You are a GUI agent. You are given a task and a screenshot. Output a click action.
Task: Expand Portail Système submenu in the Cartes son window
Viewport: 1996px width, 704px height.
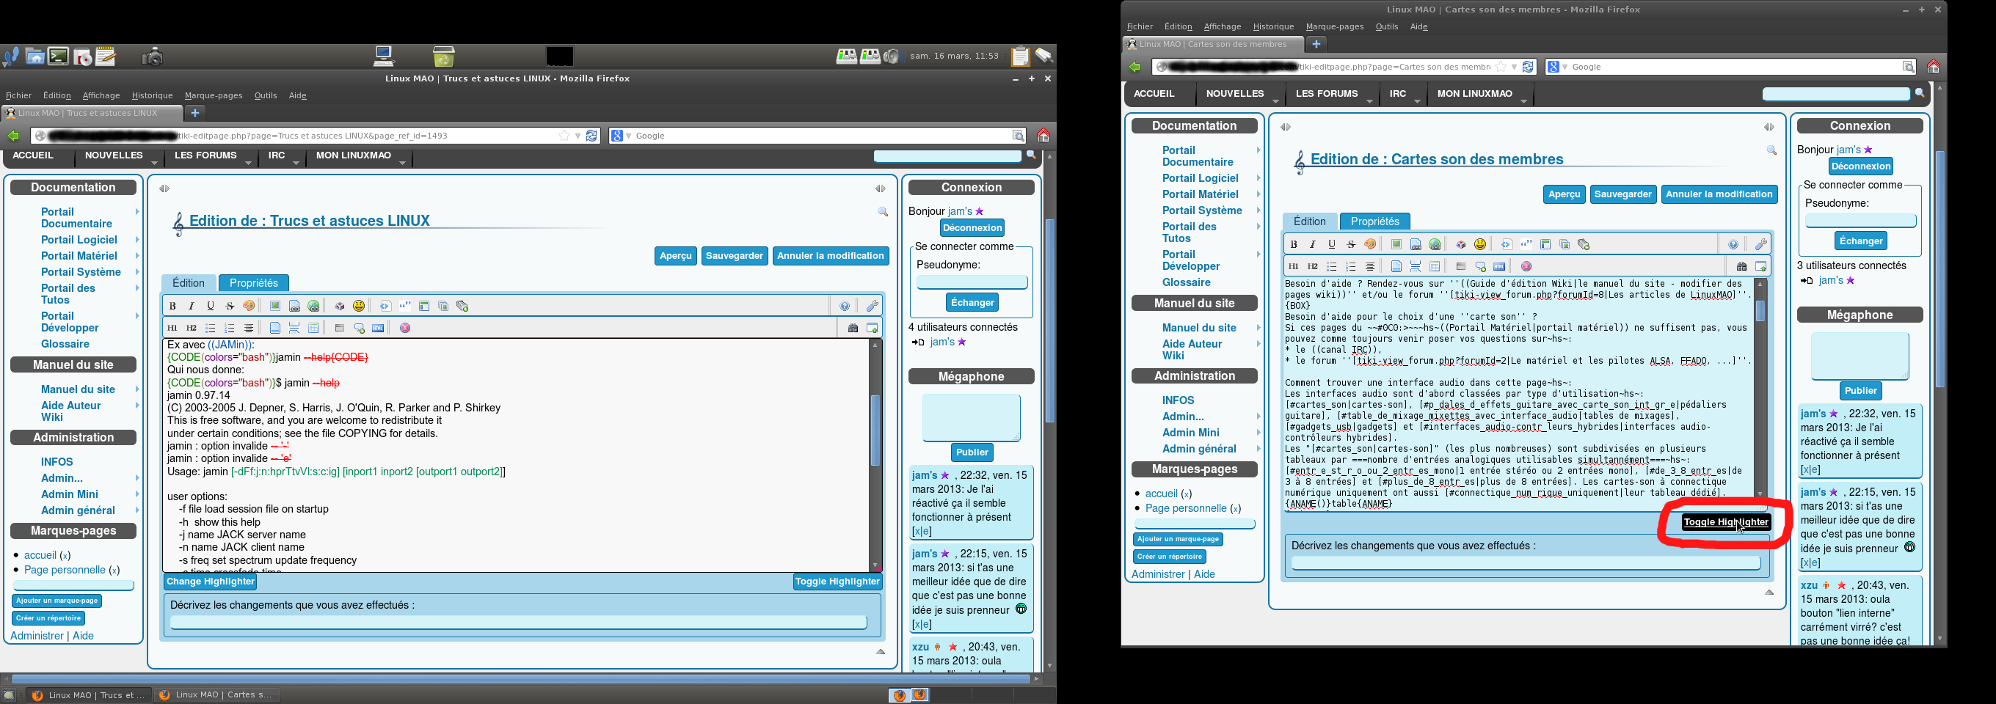point(1259,210)
